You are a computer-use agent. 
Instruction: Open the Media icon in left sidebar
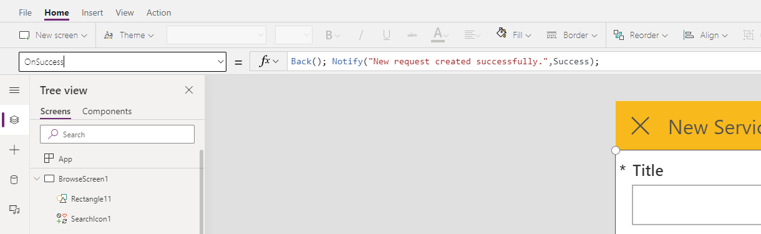14,209
